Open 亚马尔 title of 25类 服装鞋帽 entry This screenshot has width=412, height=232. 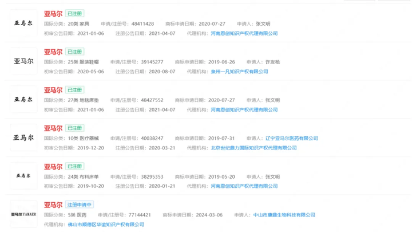tap(53, 52)
